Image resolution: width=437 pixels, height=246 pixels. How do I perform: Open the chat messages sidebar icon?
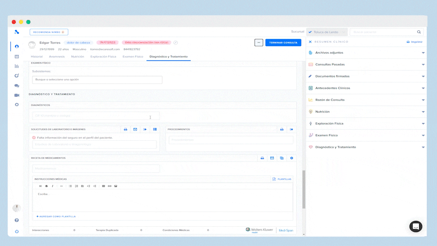point(17,86)
